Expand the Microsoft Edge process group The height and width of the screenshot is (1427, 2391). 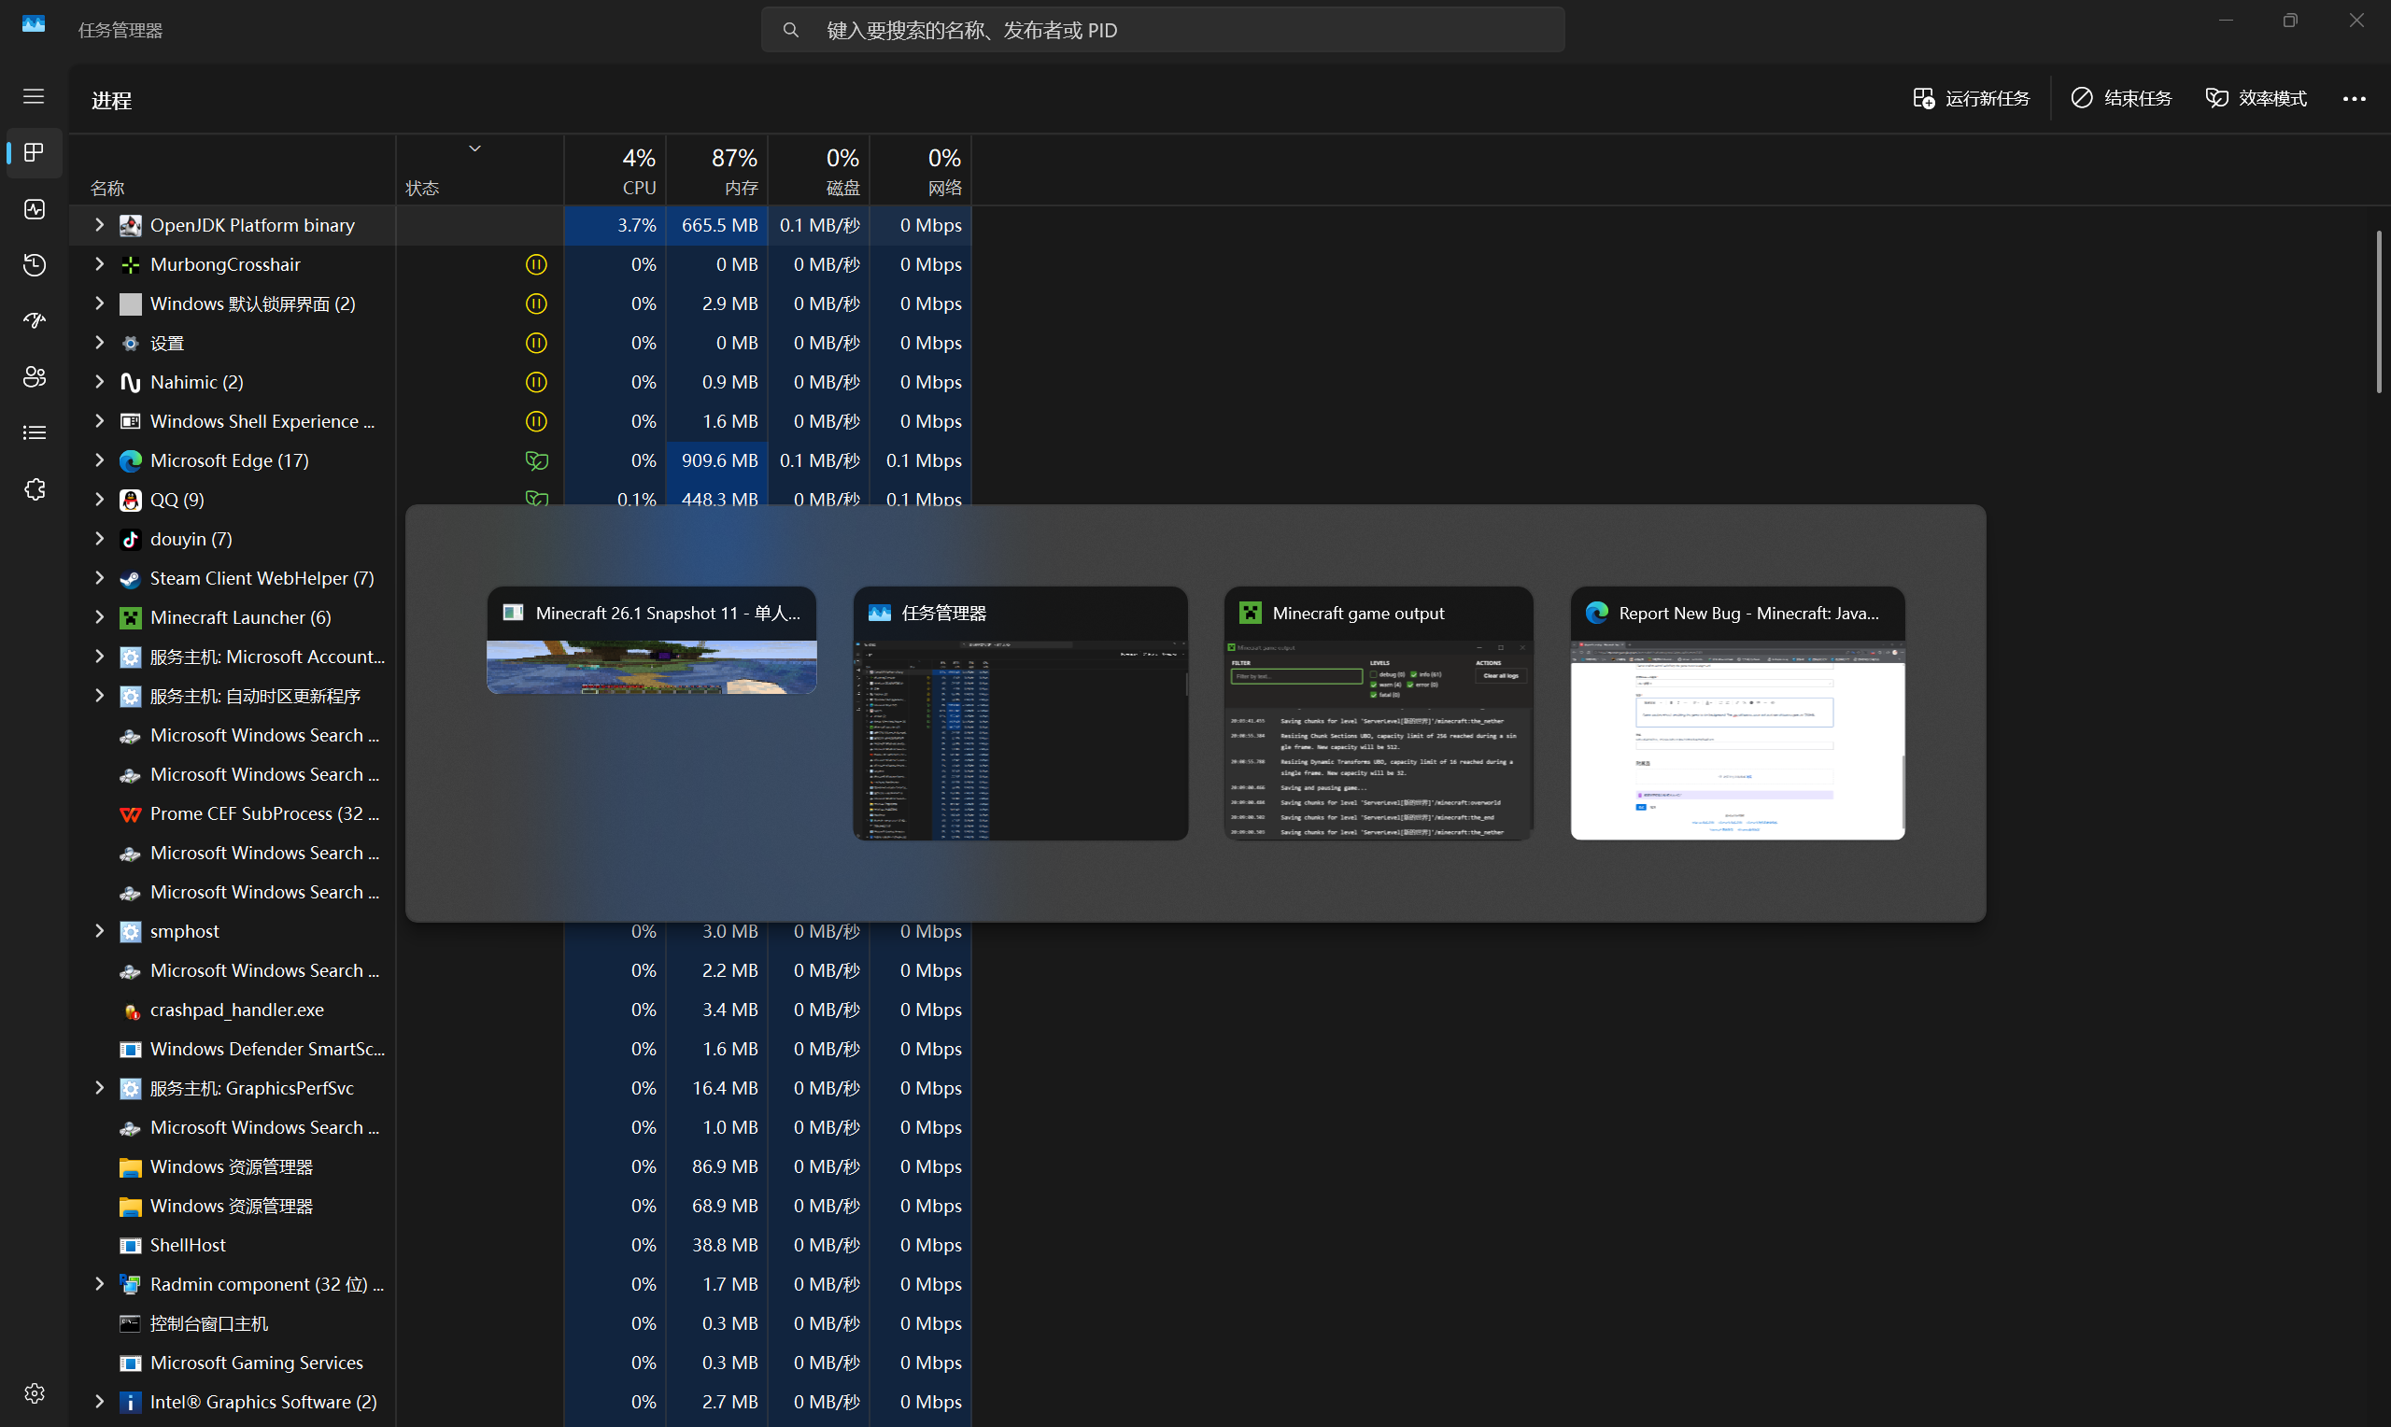coord(99,460)
